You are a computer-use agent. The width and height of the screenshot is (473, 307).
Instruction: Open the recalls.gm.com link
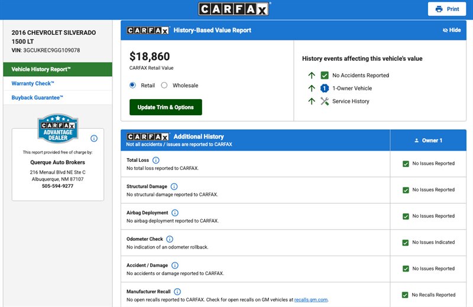point(310,300)
